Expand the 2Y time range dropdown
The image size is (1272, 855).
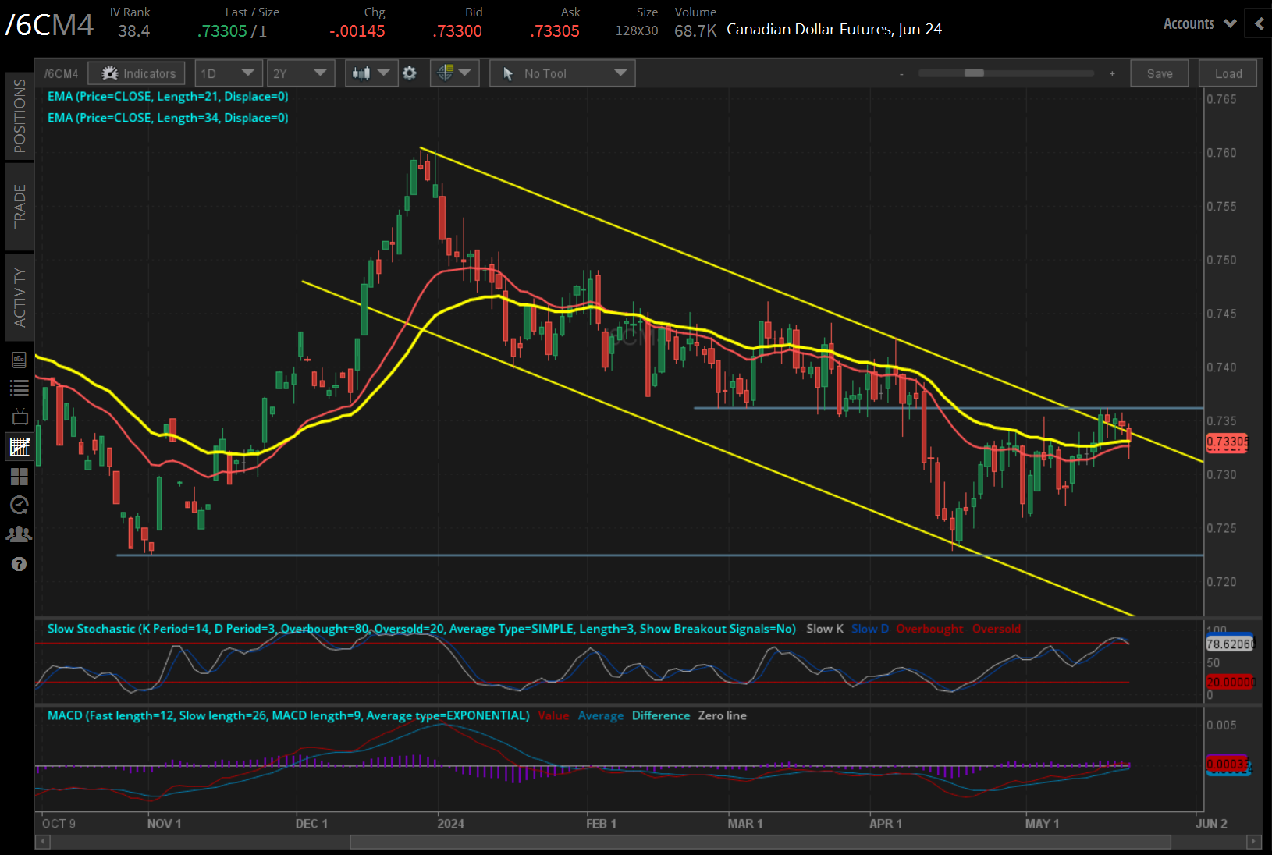(x=300, y=73)
